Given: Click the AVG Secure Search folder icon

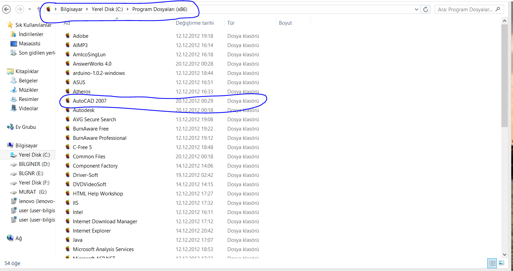Looking at the screenshot, I should 68,119.
